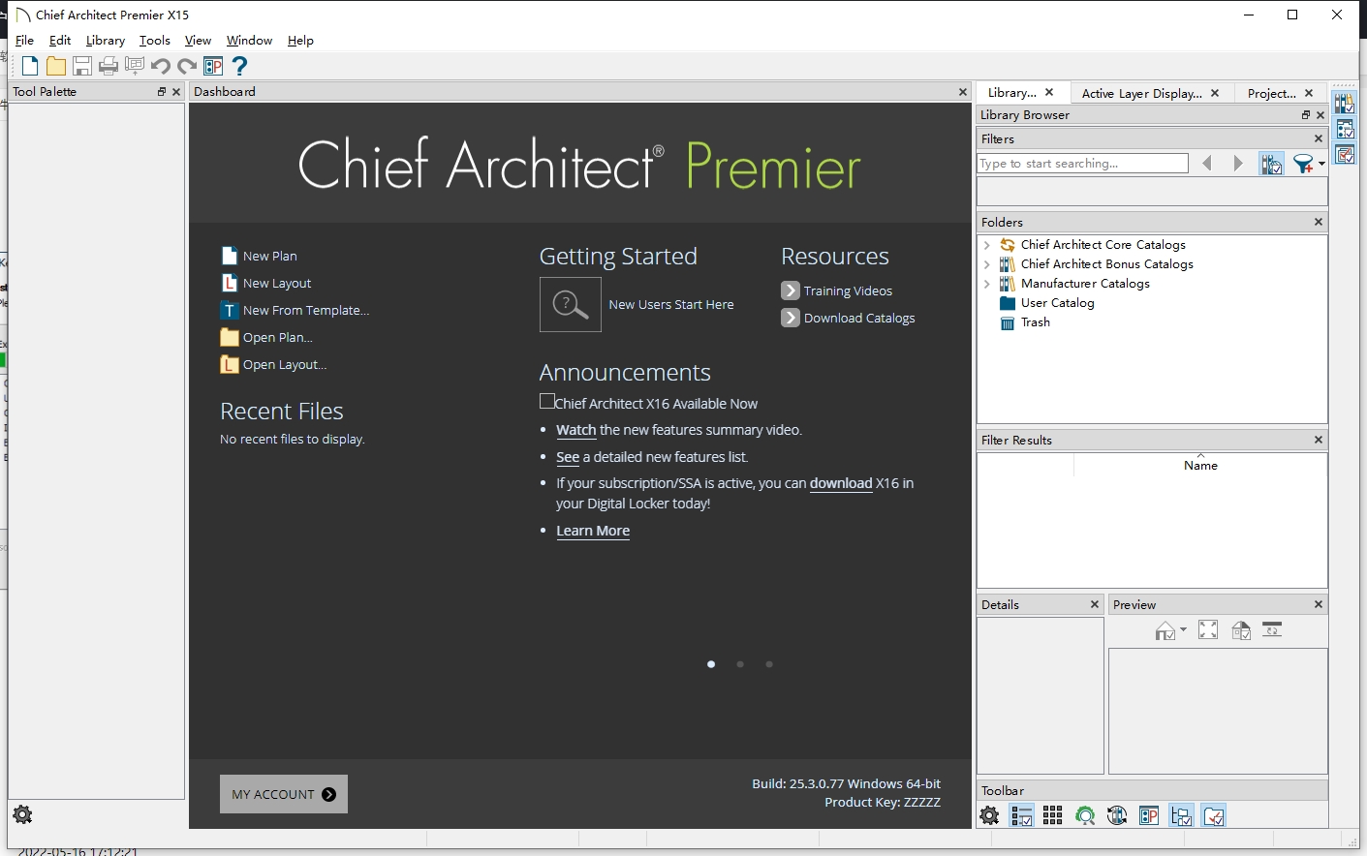Click the Undo arrow icon
The height and width of the screenshot is (856, 1367).
pos(161,66)
